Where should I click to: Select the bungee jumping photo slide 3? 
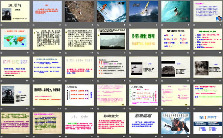tap(79, 11)
